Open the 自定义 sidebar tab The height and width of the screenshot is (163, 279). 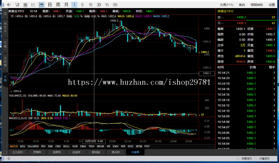[5, 27]
